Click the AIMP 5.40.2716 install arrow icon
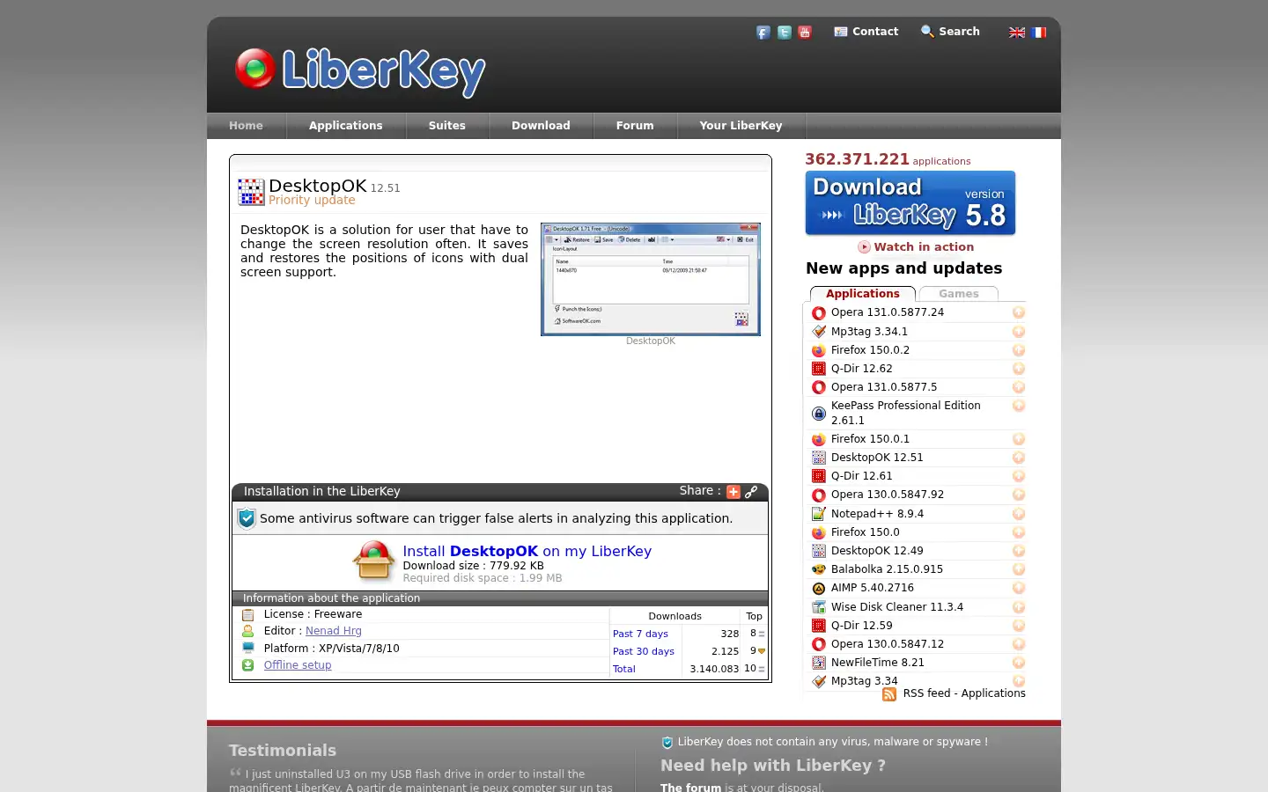The width and height of the screenshot is (1268, 792). click(x=1019, y=588)
